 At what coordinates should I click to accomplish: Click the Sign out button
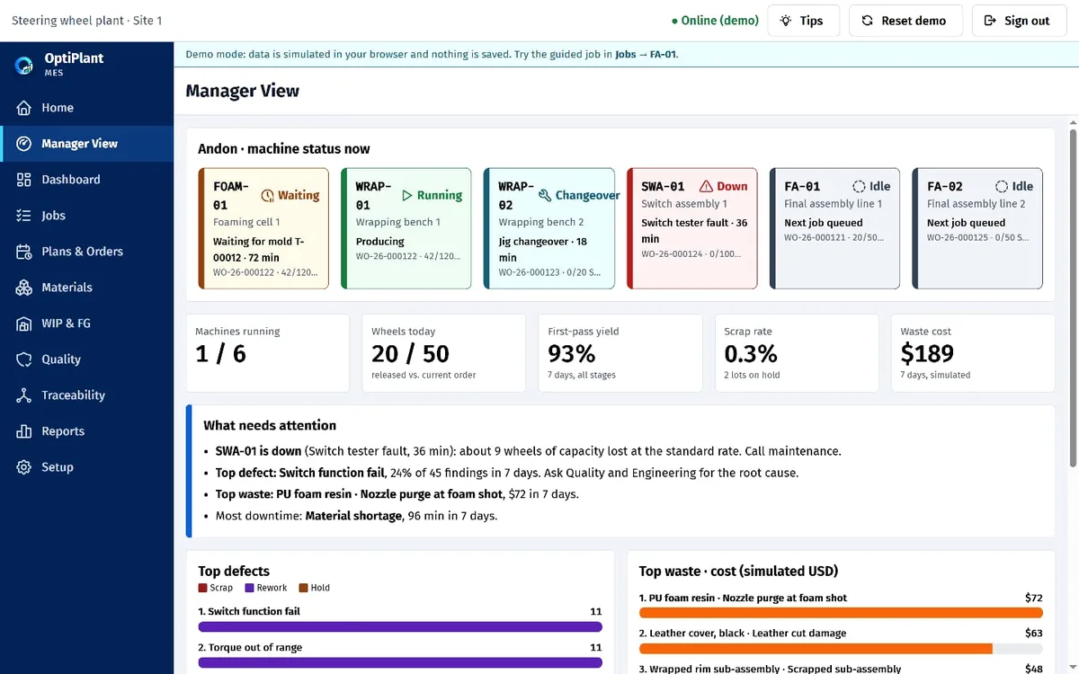tap(1019, 21)
